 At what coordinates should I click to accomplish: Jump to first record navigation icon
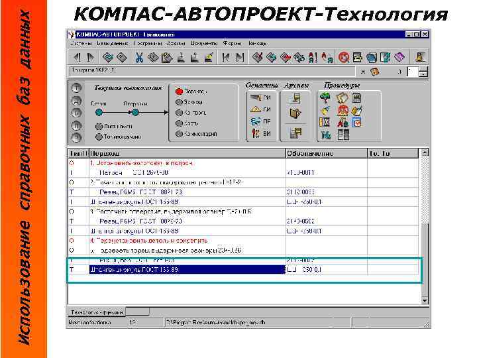point(226,57)
